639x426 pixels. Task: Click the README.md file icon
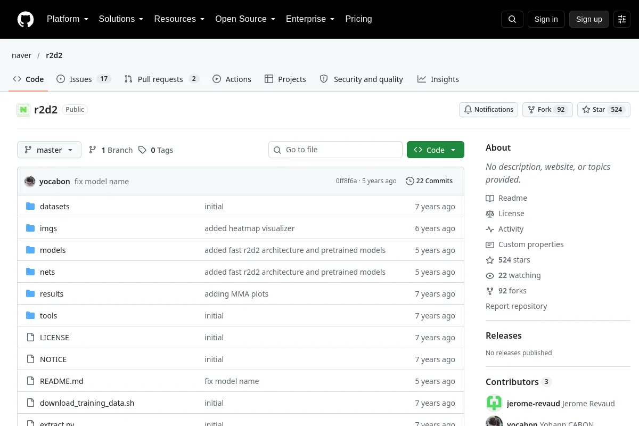(x=30, y=381)
